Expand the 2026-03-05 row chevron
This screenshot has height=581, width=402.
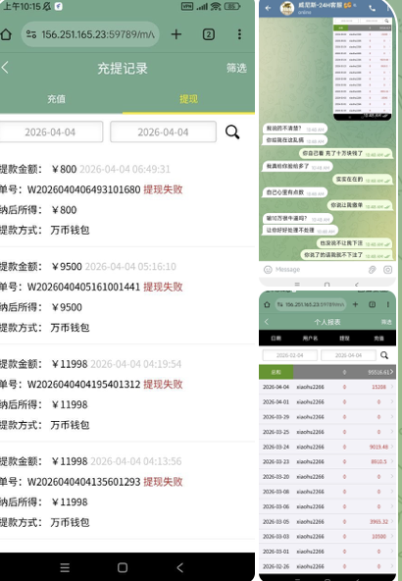pyautogui.click(x=392, y=522)
